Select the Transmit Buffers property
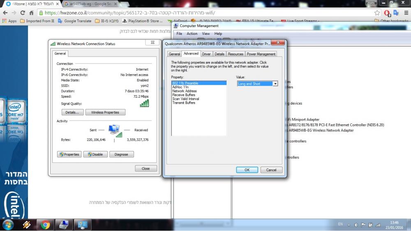Image resolution: width=411 pixels, height=231 pixels. click(199, 103)
